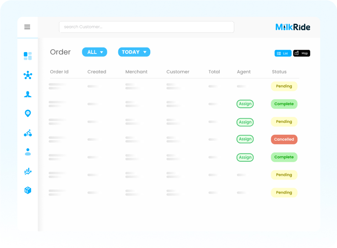Switch to Map view
The width and height of the screenshot is (337, 248).
pyautogui.click(x=301, y=53)
